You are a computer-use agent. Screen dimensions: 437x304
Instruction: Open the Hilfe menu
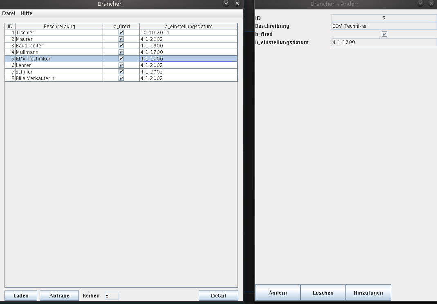[x=26, y=13]
